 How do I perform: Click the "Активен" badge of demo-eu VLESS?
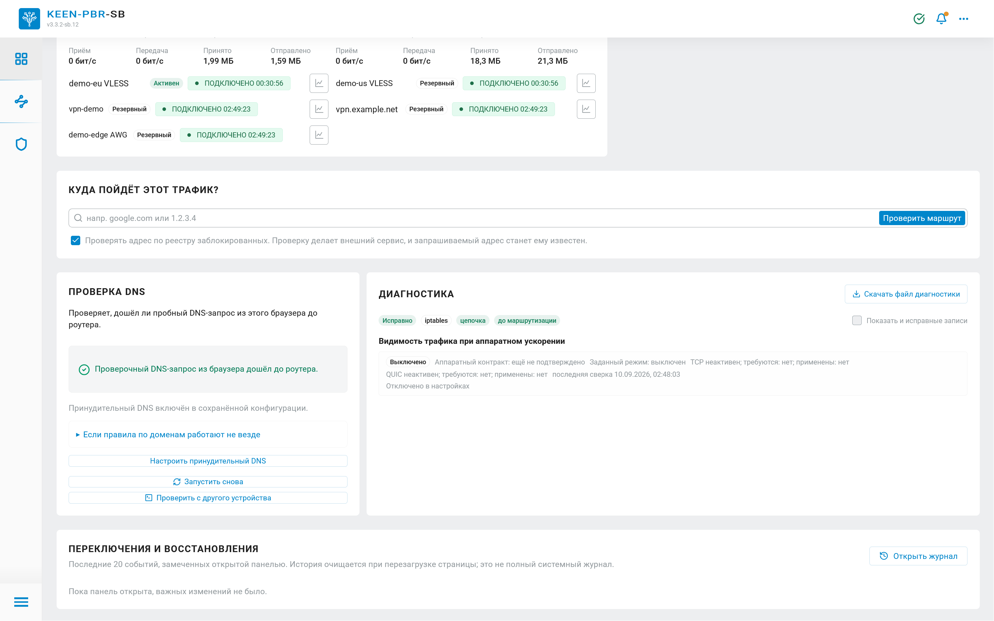166,83
